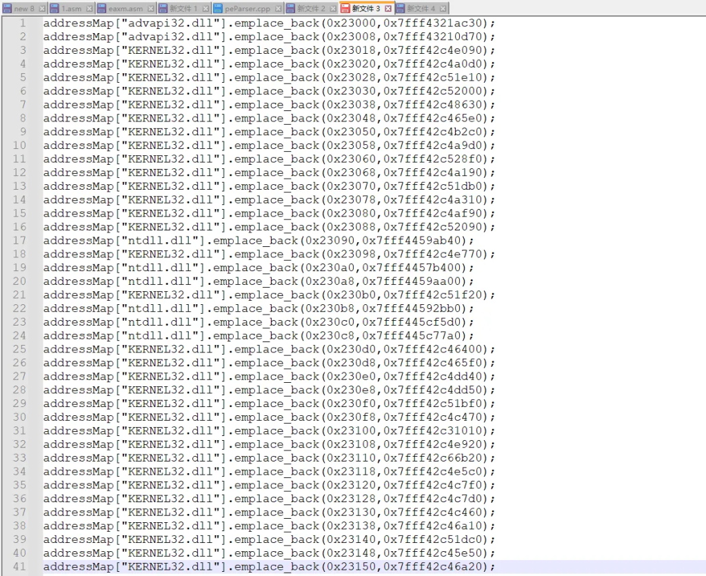Close the eaxm.asm tab
This screenshot has height=576, width=706.
coord(150,8)
